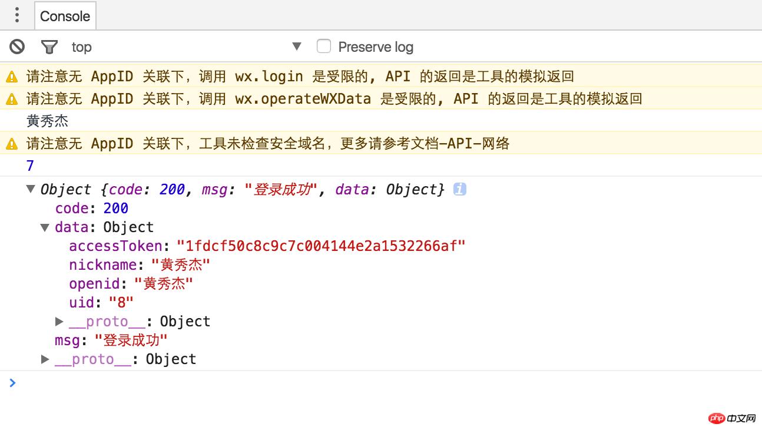
Task: Select the uid property row
Action: [101, 302]
